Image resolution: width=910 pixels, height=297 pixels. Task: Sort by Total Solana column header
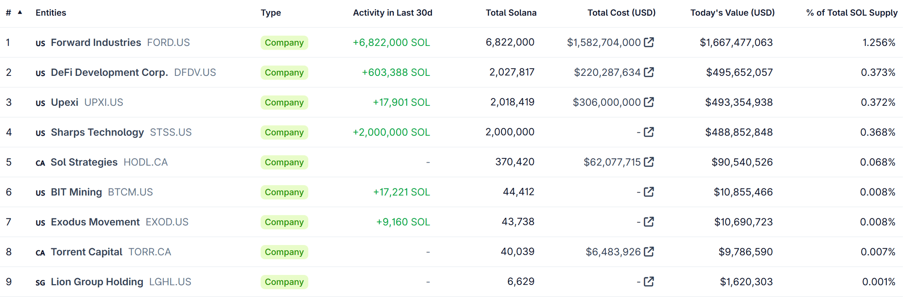point(511,13)
